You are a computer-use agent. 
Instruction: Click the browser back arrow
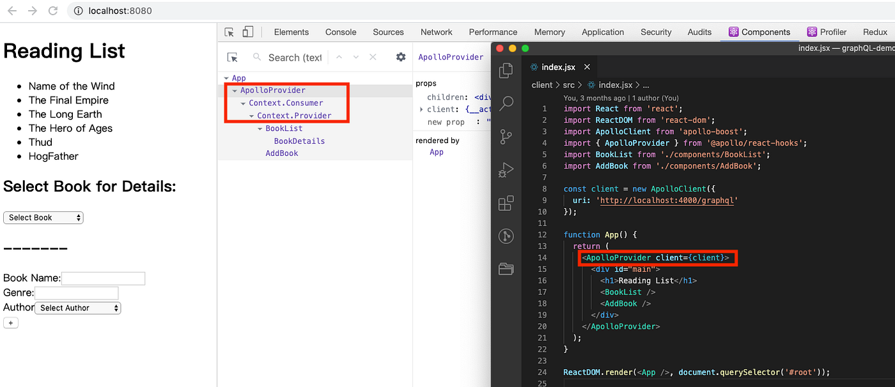tap(12, 11)
